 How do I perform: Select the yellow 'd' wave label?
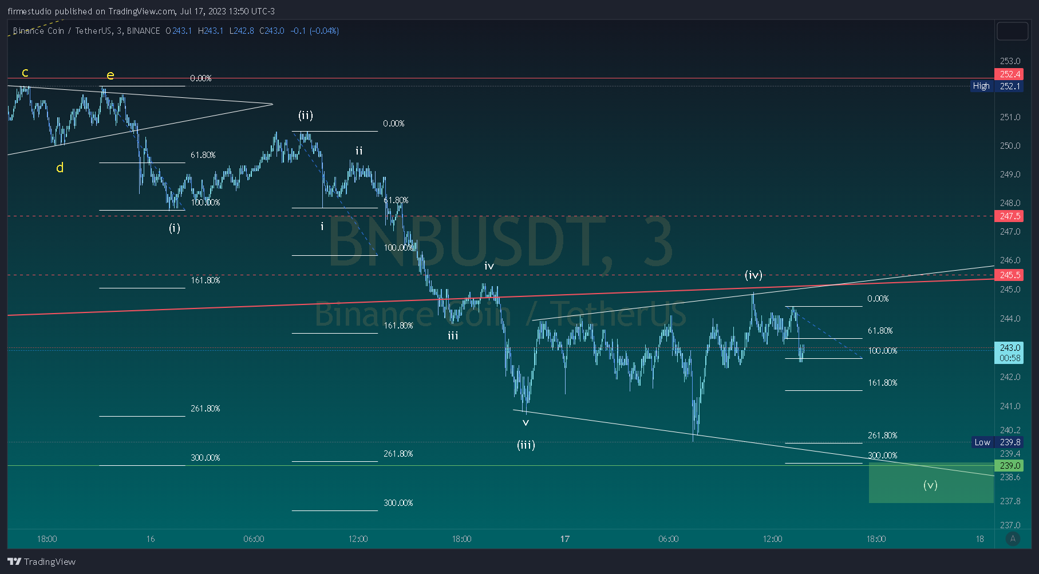click(60, 168)
